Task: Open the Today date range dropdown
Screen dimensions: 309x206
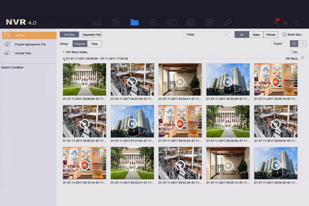Action: click(x=206, y=35)
